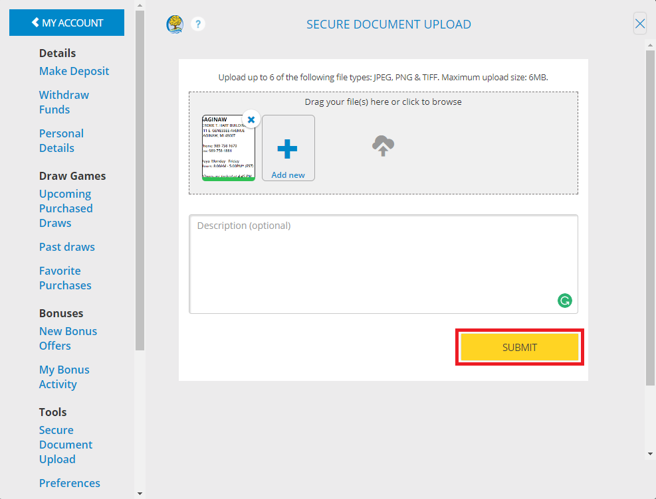View Upcoming Purchased Draws
This screenshot has width=656, height=499.
(x=66, y=208)
